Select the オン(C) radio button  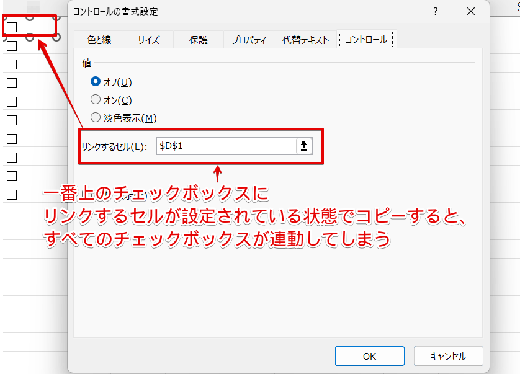click(x=96, y=99)
